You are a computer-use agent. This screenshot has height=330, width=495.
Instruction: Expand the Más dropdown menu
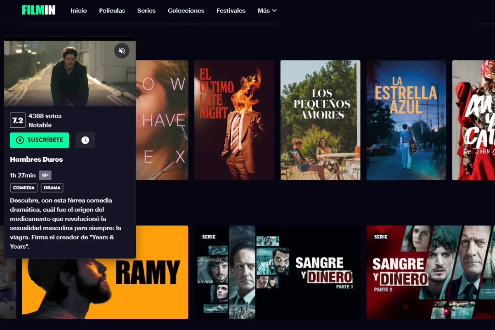[x=267, y=11]
